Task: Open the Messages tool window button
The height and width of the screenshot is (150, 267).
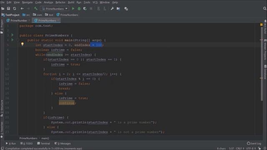Action: point(63,143)
